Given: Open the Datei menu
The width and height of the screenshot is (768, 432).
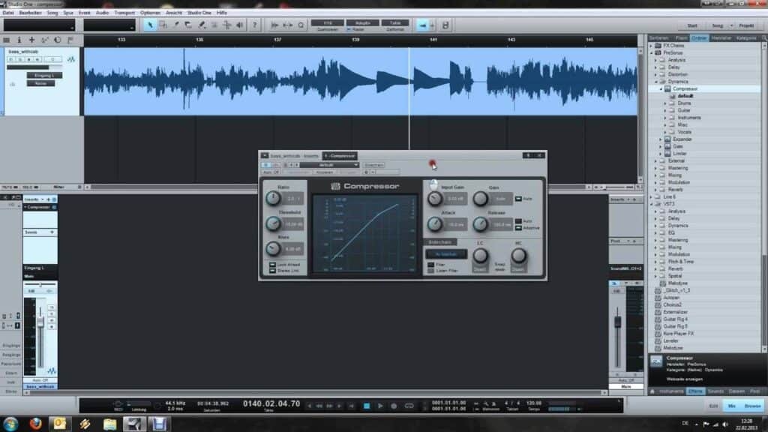Looking at the screenshot, I should (7, 13).
